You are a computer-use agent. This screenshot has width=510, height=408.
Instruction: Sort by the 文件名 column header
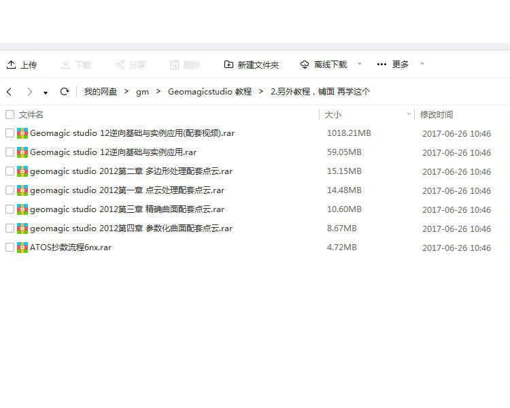click(x=31, y=114)
